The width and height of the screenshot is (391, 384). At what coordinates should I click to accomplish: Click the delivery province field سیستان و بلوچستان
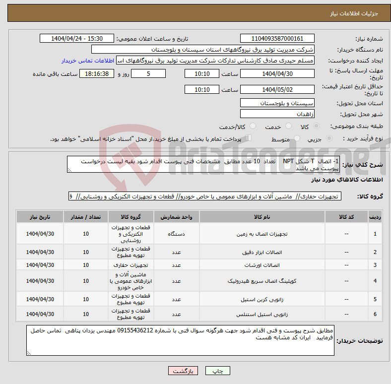point(277,103)
